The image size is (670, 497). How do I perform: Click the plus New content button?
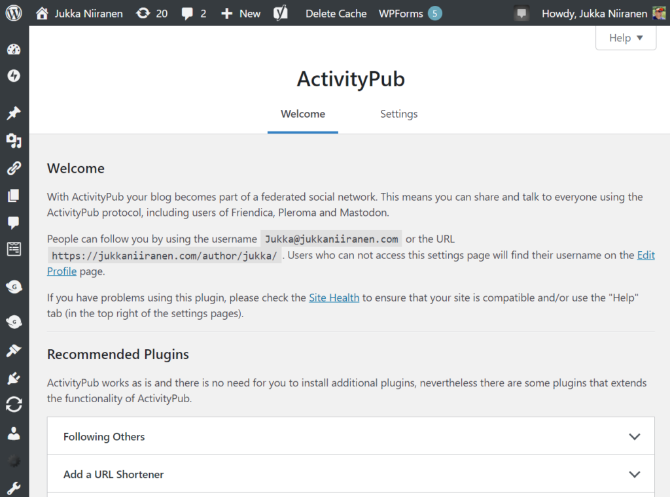pos(241,13)
